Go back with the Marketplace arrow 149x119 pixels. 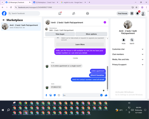pos(4,20)
